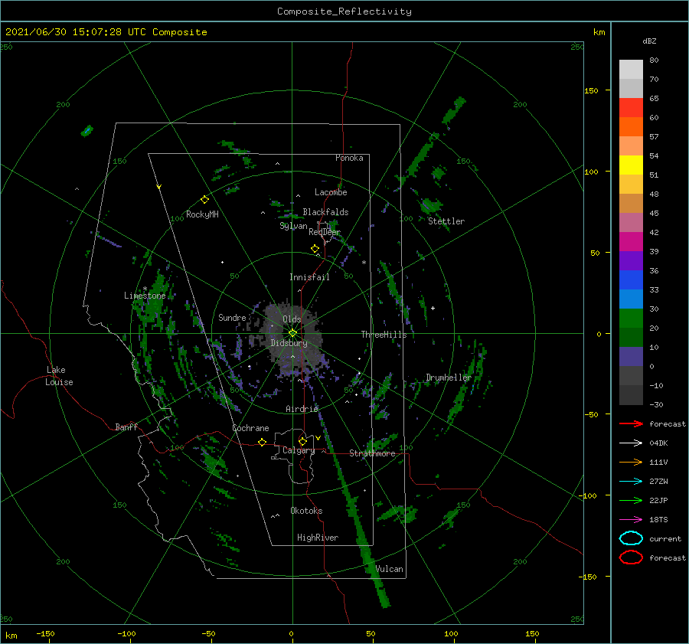Viewport: 689px width, 644px height.
Task: Select the red 65-60 dBZ swatch
Action: coord(631,108)
